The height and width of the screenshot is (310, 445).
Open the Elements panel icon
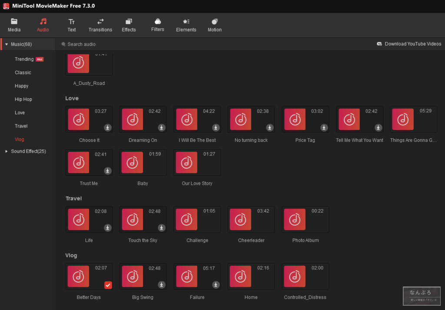186,21
